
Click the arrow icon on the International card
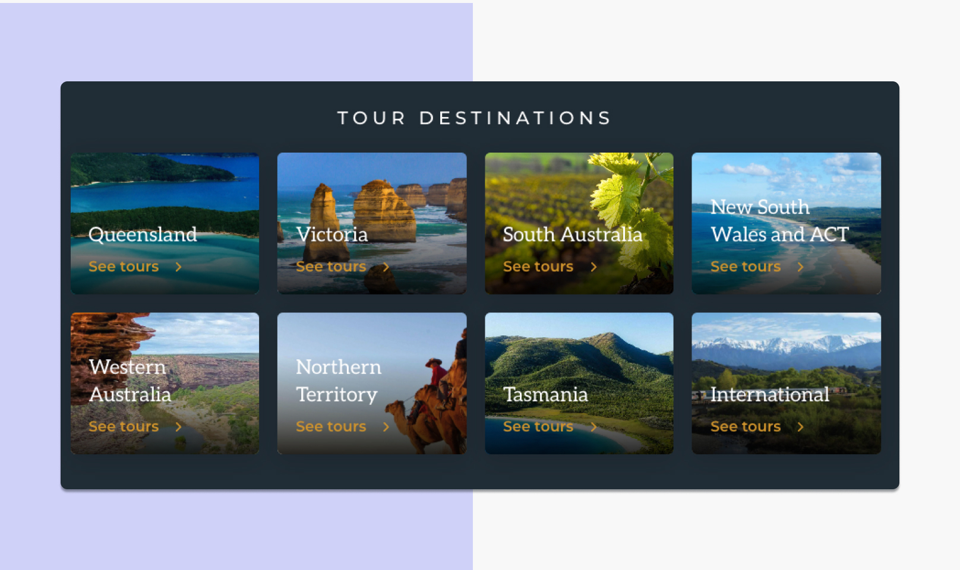click(x=800, y=427)
